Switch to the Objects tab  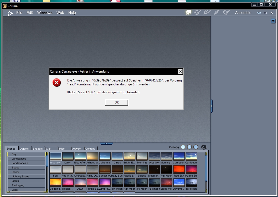[x=24, y=149]
